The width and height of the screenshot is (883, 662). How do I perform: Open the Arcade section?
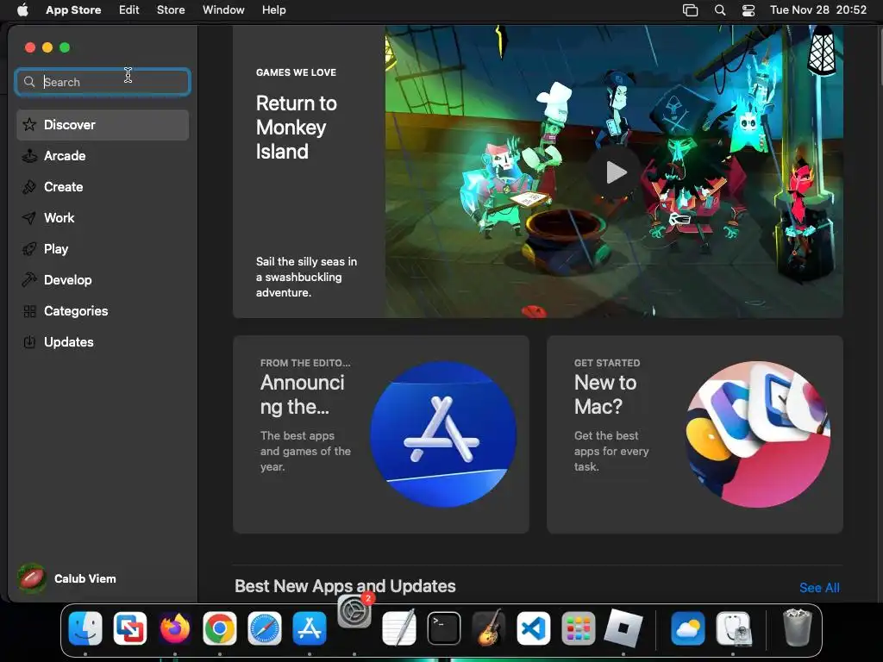point(103,156)
